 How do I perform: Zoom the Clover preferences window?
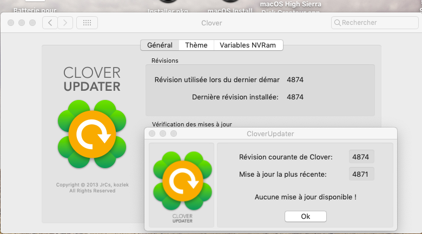coord(32,23)
